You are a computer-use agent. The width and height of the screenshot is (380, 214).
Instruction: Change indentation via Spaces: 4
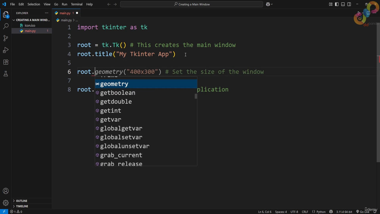tap(281, 212)
